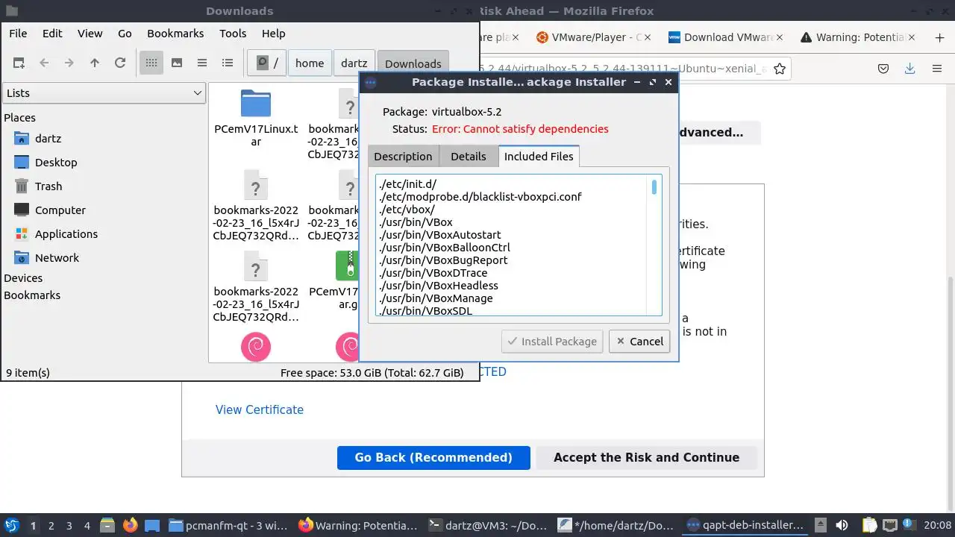Open the Firefox Pocket save icon
This screenshot has height=537, width=955.
pos(883,69)
